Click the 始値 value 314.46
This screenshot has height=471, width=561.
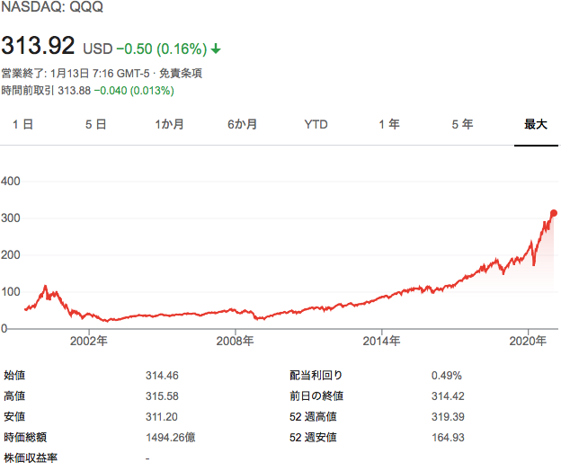coord(162,376)
